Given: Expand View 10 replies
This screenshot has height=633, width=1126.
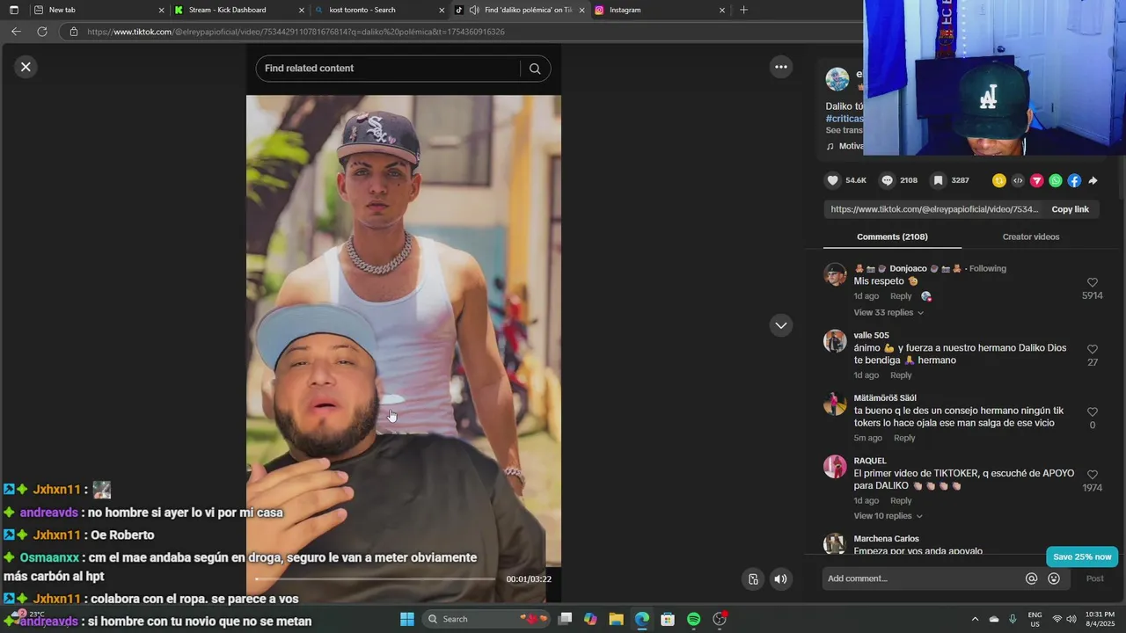Looking at the screenshot, I should tap(888, 516).
